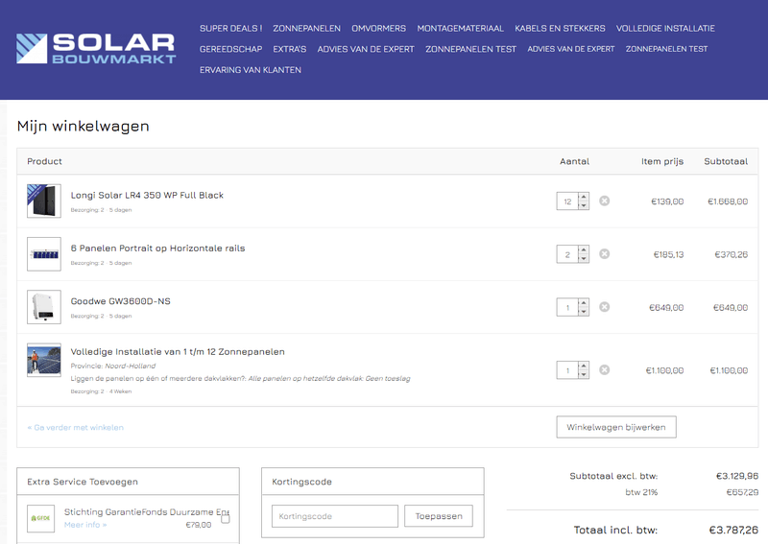Open the EXTRA'S menu
This screenshot has height=544, width=768.
point(290,49)
